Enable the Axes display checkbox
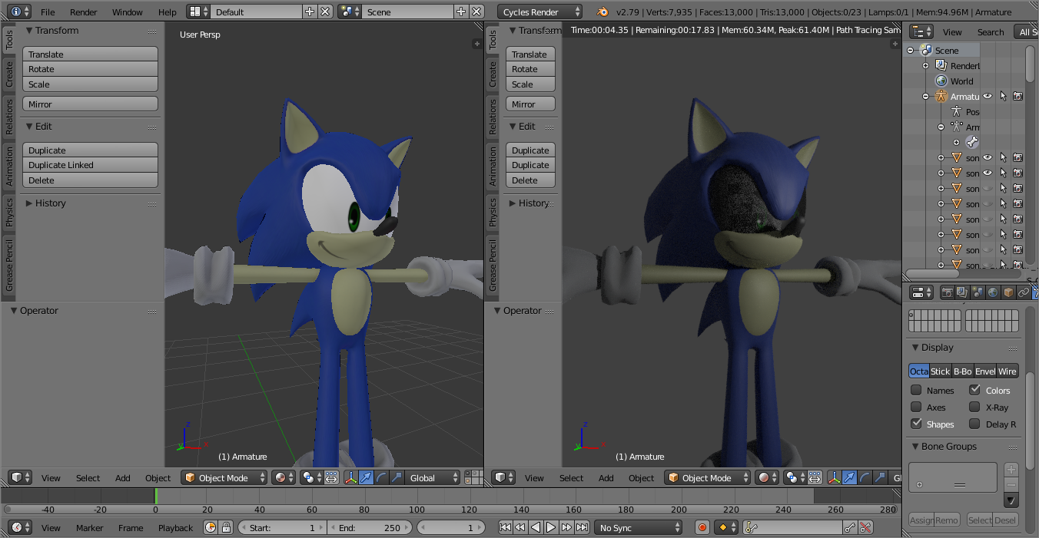 [x=916, y=407]
